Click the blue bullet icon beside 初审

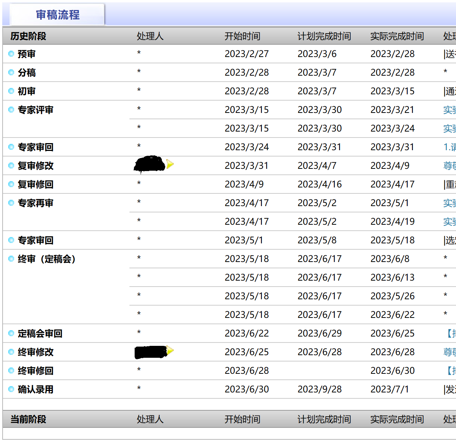[11, 91]
